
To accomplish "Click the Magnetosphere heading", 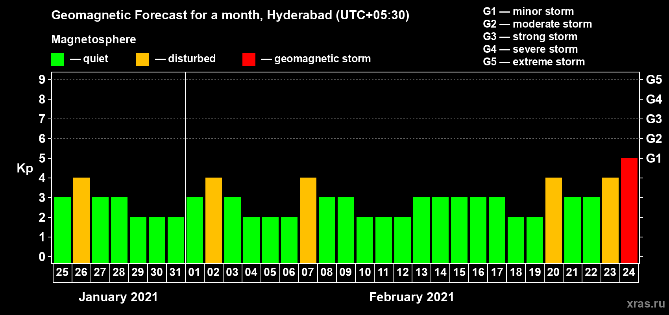I will 94,40.
